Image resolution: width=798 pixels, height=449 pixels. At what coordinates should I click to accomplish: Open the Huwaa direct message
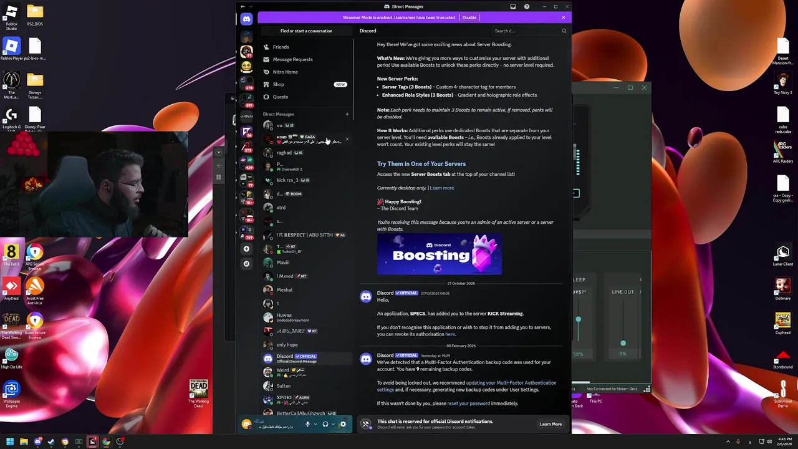click(306, 317)
